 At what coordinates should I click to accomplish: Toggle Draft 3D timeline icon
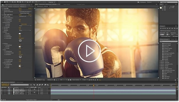pos(34,85)
